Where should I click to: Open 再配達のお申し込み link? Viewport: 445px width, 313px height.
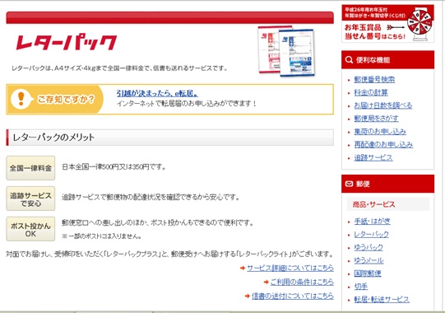(x=383, y=144)
